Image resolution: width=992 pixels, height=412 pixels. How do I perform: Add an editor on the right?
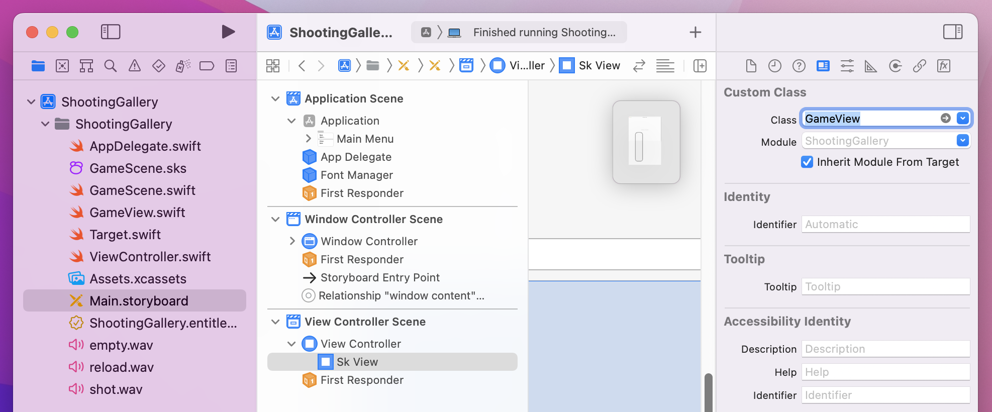700,66
